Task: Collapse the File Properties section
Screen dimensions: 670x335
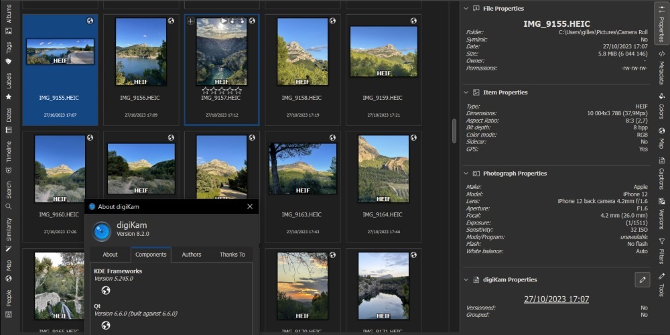Action: point(466,9)
